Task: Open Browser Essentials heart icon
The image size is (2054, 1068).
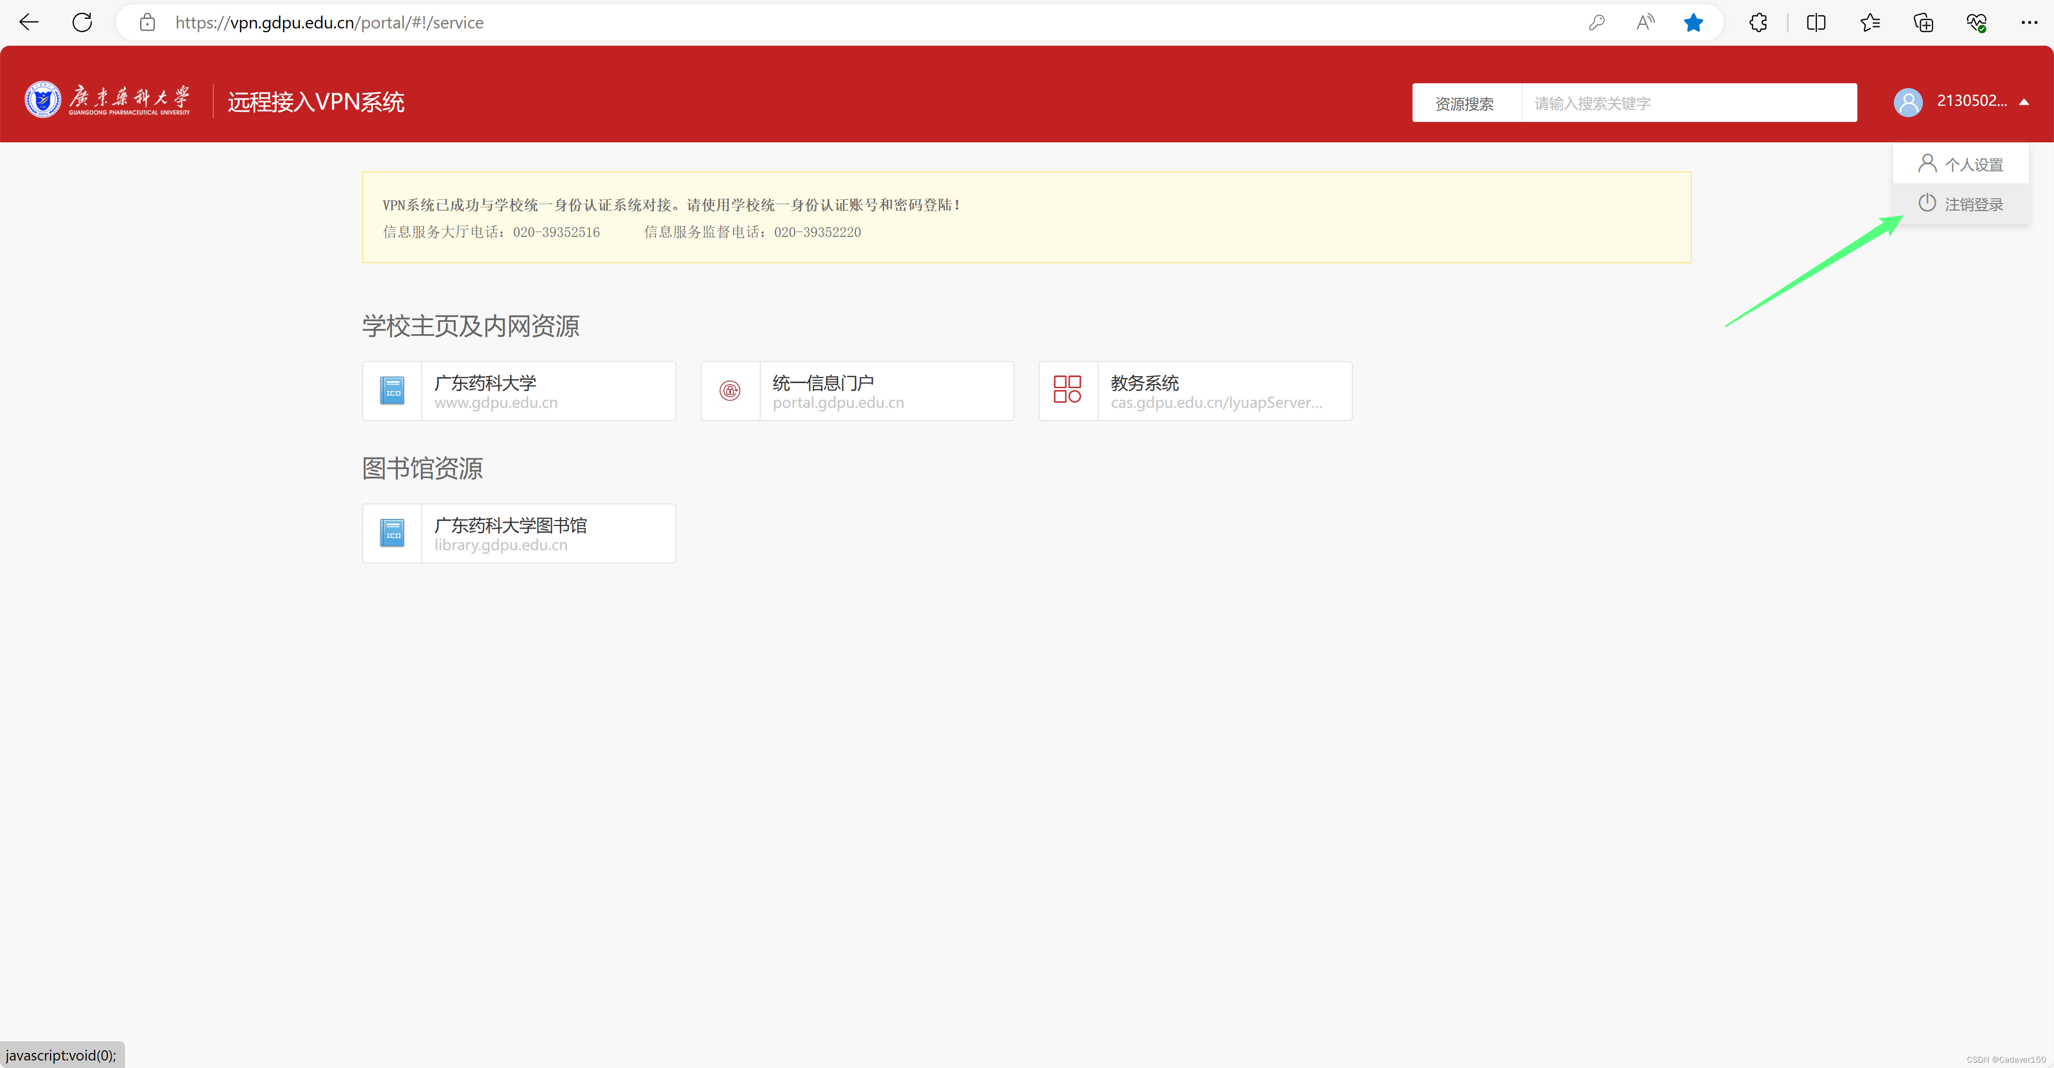Action: (x=1976, y=23)
